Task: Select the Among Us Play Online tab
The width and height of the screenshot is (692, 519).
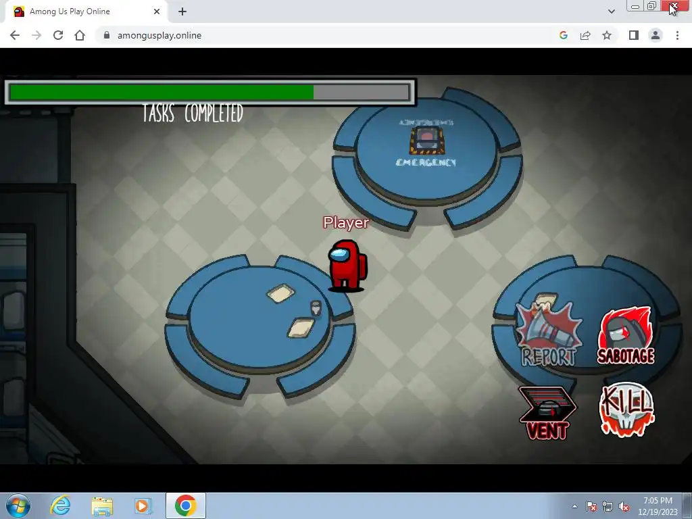Action: pos(86,11)
